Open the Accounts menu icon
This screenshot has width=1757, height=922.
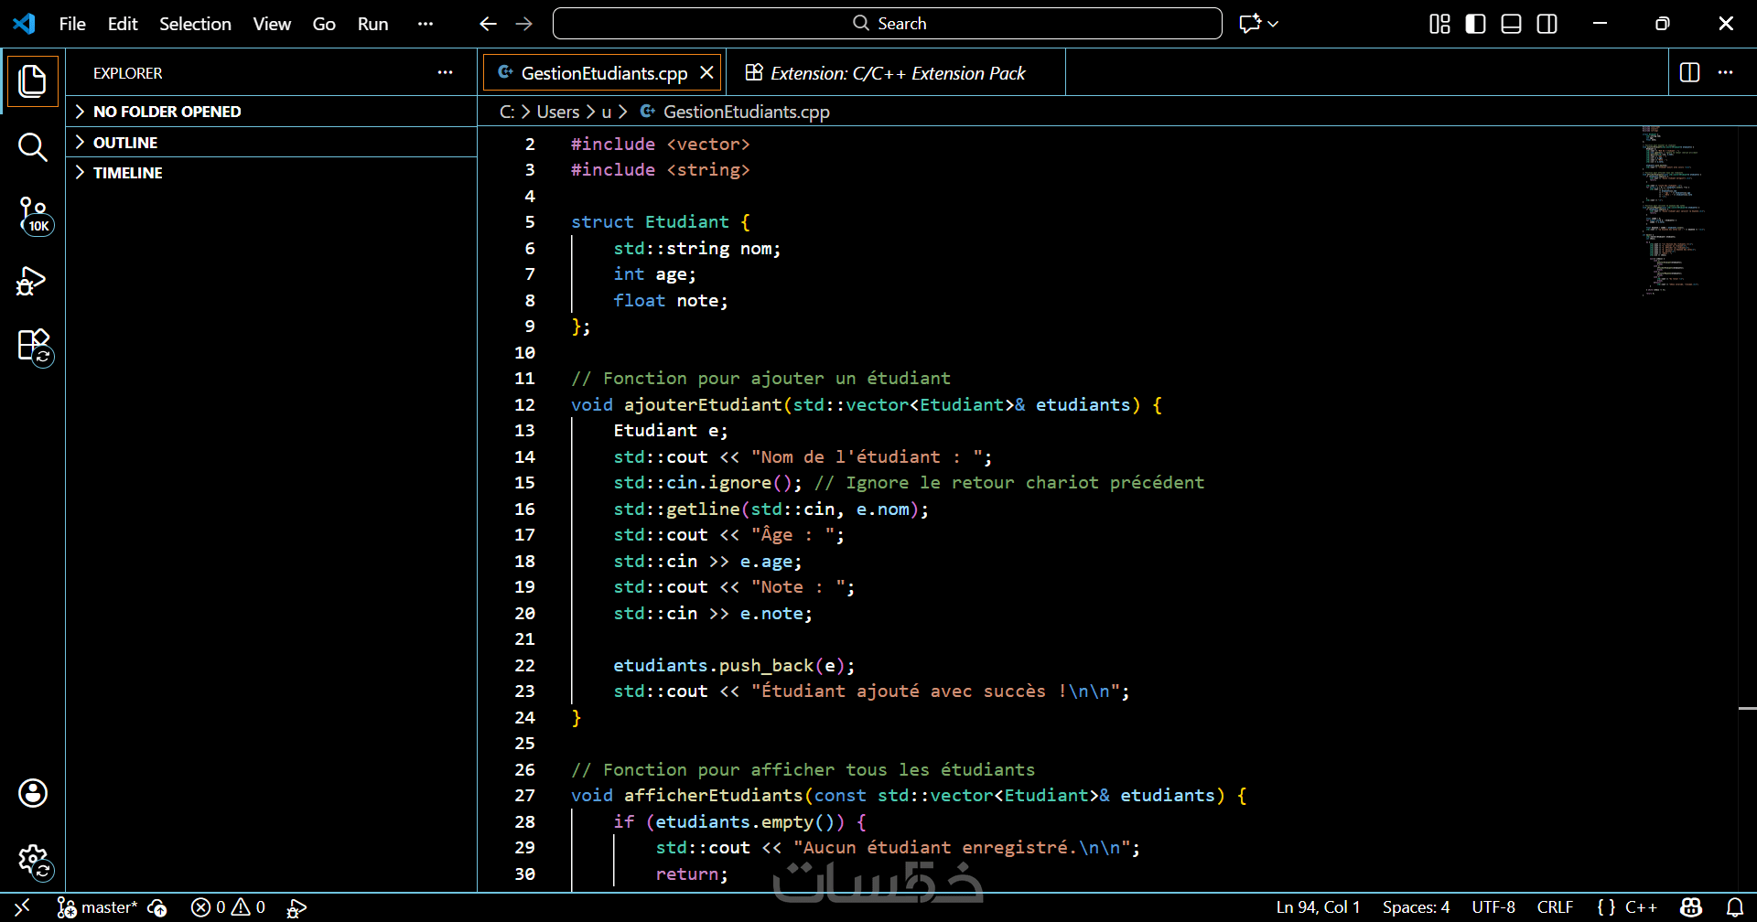(x=33, y=793)
